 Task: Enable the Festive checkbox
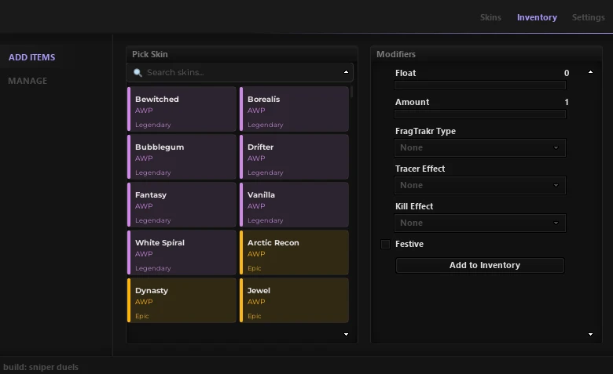click(385, 244)
